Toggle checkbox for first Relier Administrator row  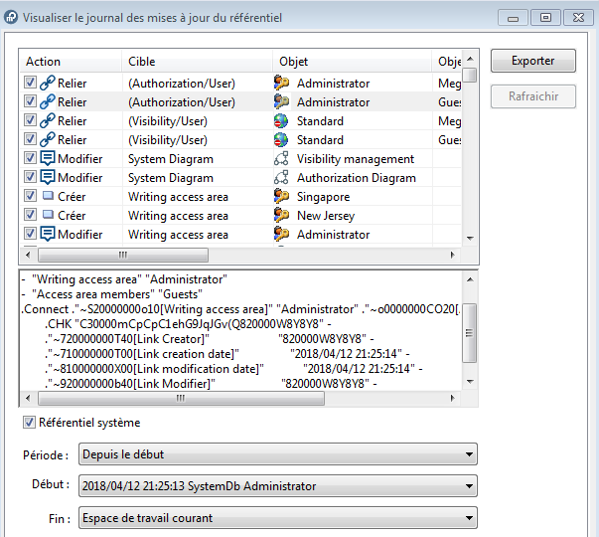point(29,84)
